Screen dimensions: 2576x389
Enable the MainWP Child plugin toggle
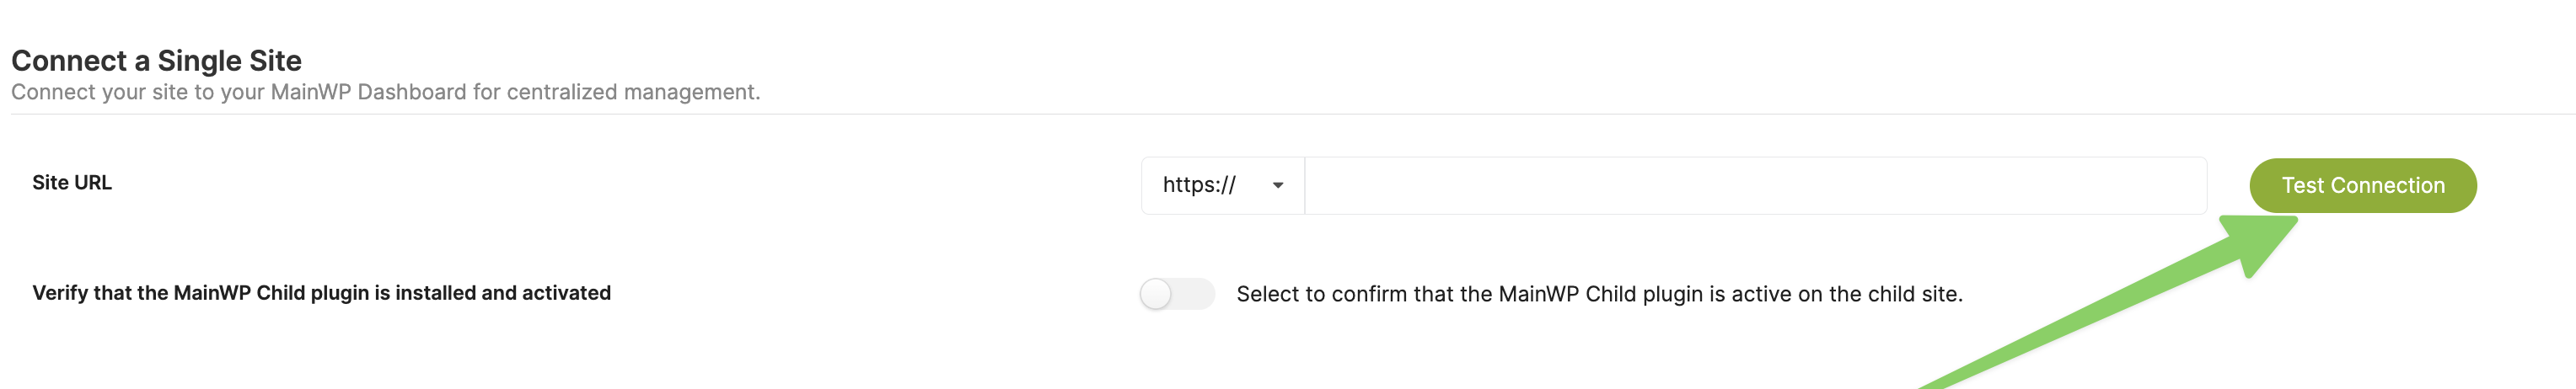1177,294
